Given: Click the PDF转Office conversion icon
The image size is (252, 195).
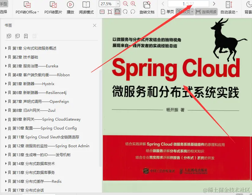Looking at the screenshot, I should pyautogui.click(x=27, y=5).
